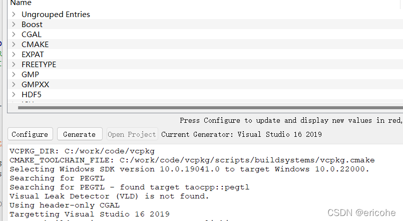The height and width of the screenshot is (221, 403).
Task: Click the Configure button
Action: coord(30,134)
